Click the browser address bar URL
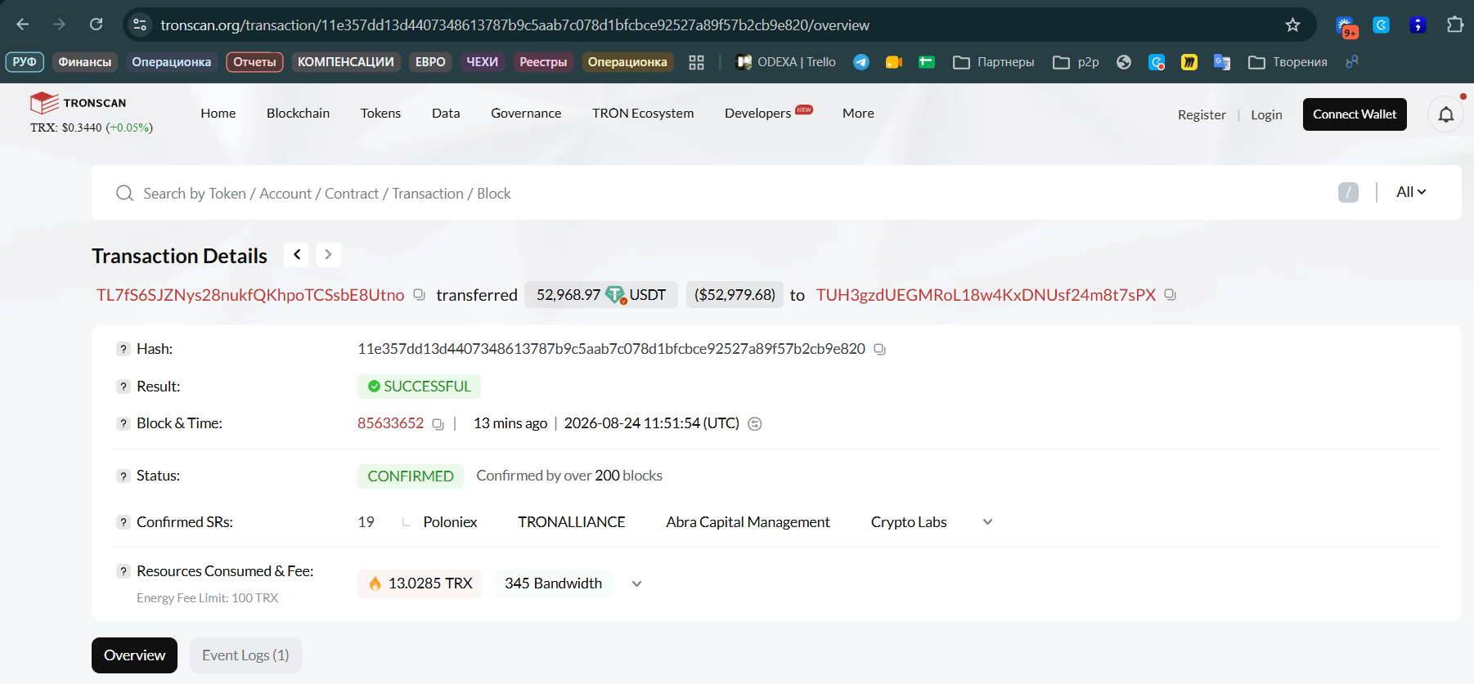Image resolution: width=1474 pixels, height=684 pixels. click(x=515, y=25)
